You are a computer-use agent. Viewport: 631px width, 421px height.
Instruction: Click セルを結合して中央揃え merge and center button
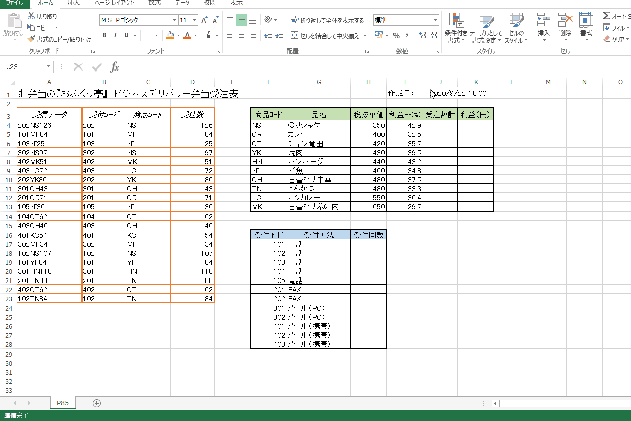[x=325, y=35]
